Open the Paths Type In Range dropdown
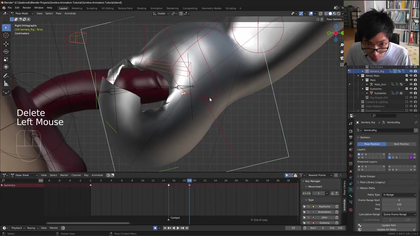The width and height of the screenshot is (420, 236). 399,195
